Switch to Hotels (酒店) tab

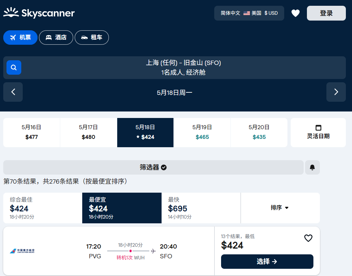56,38
